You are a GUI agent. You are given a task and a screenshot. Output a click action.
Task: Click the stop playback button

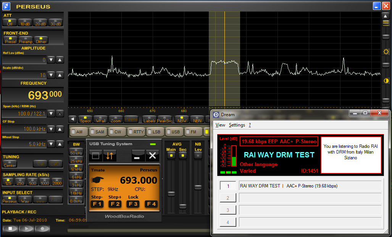coord(10,228)
